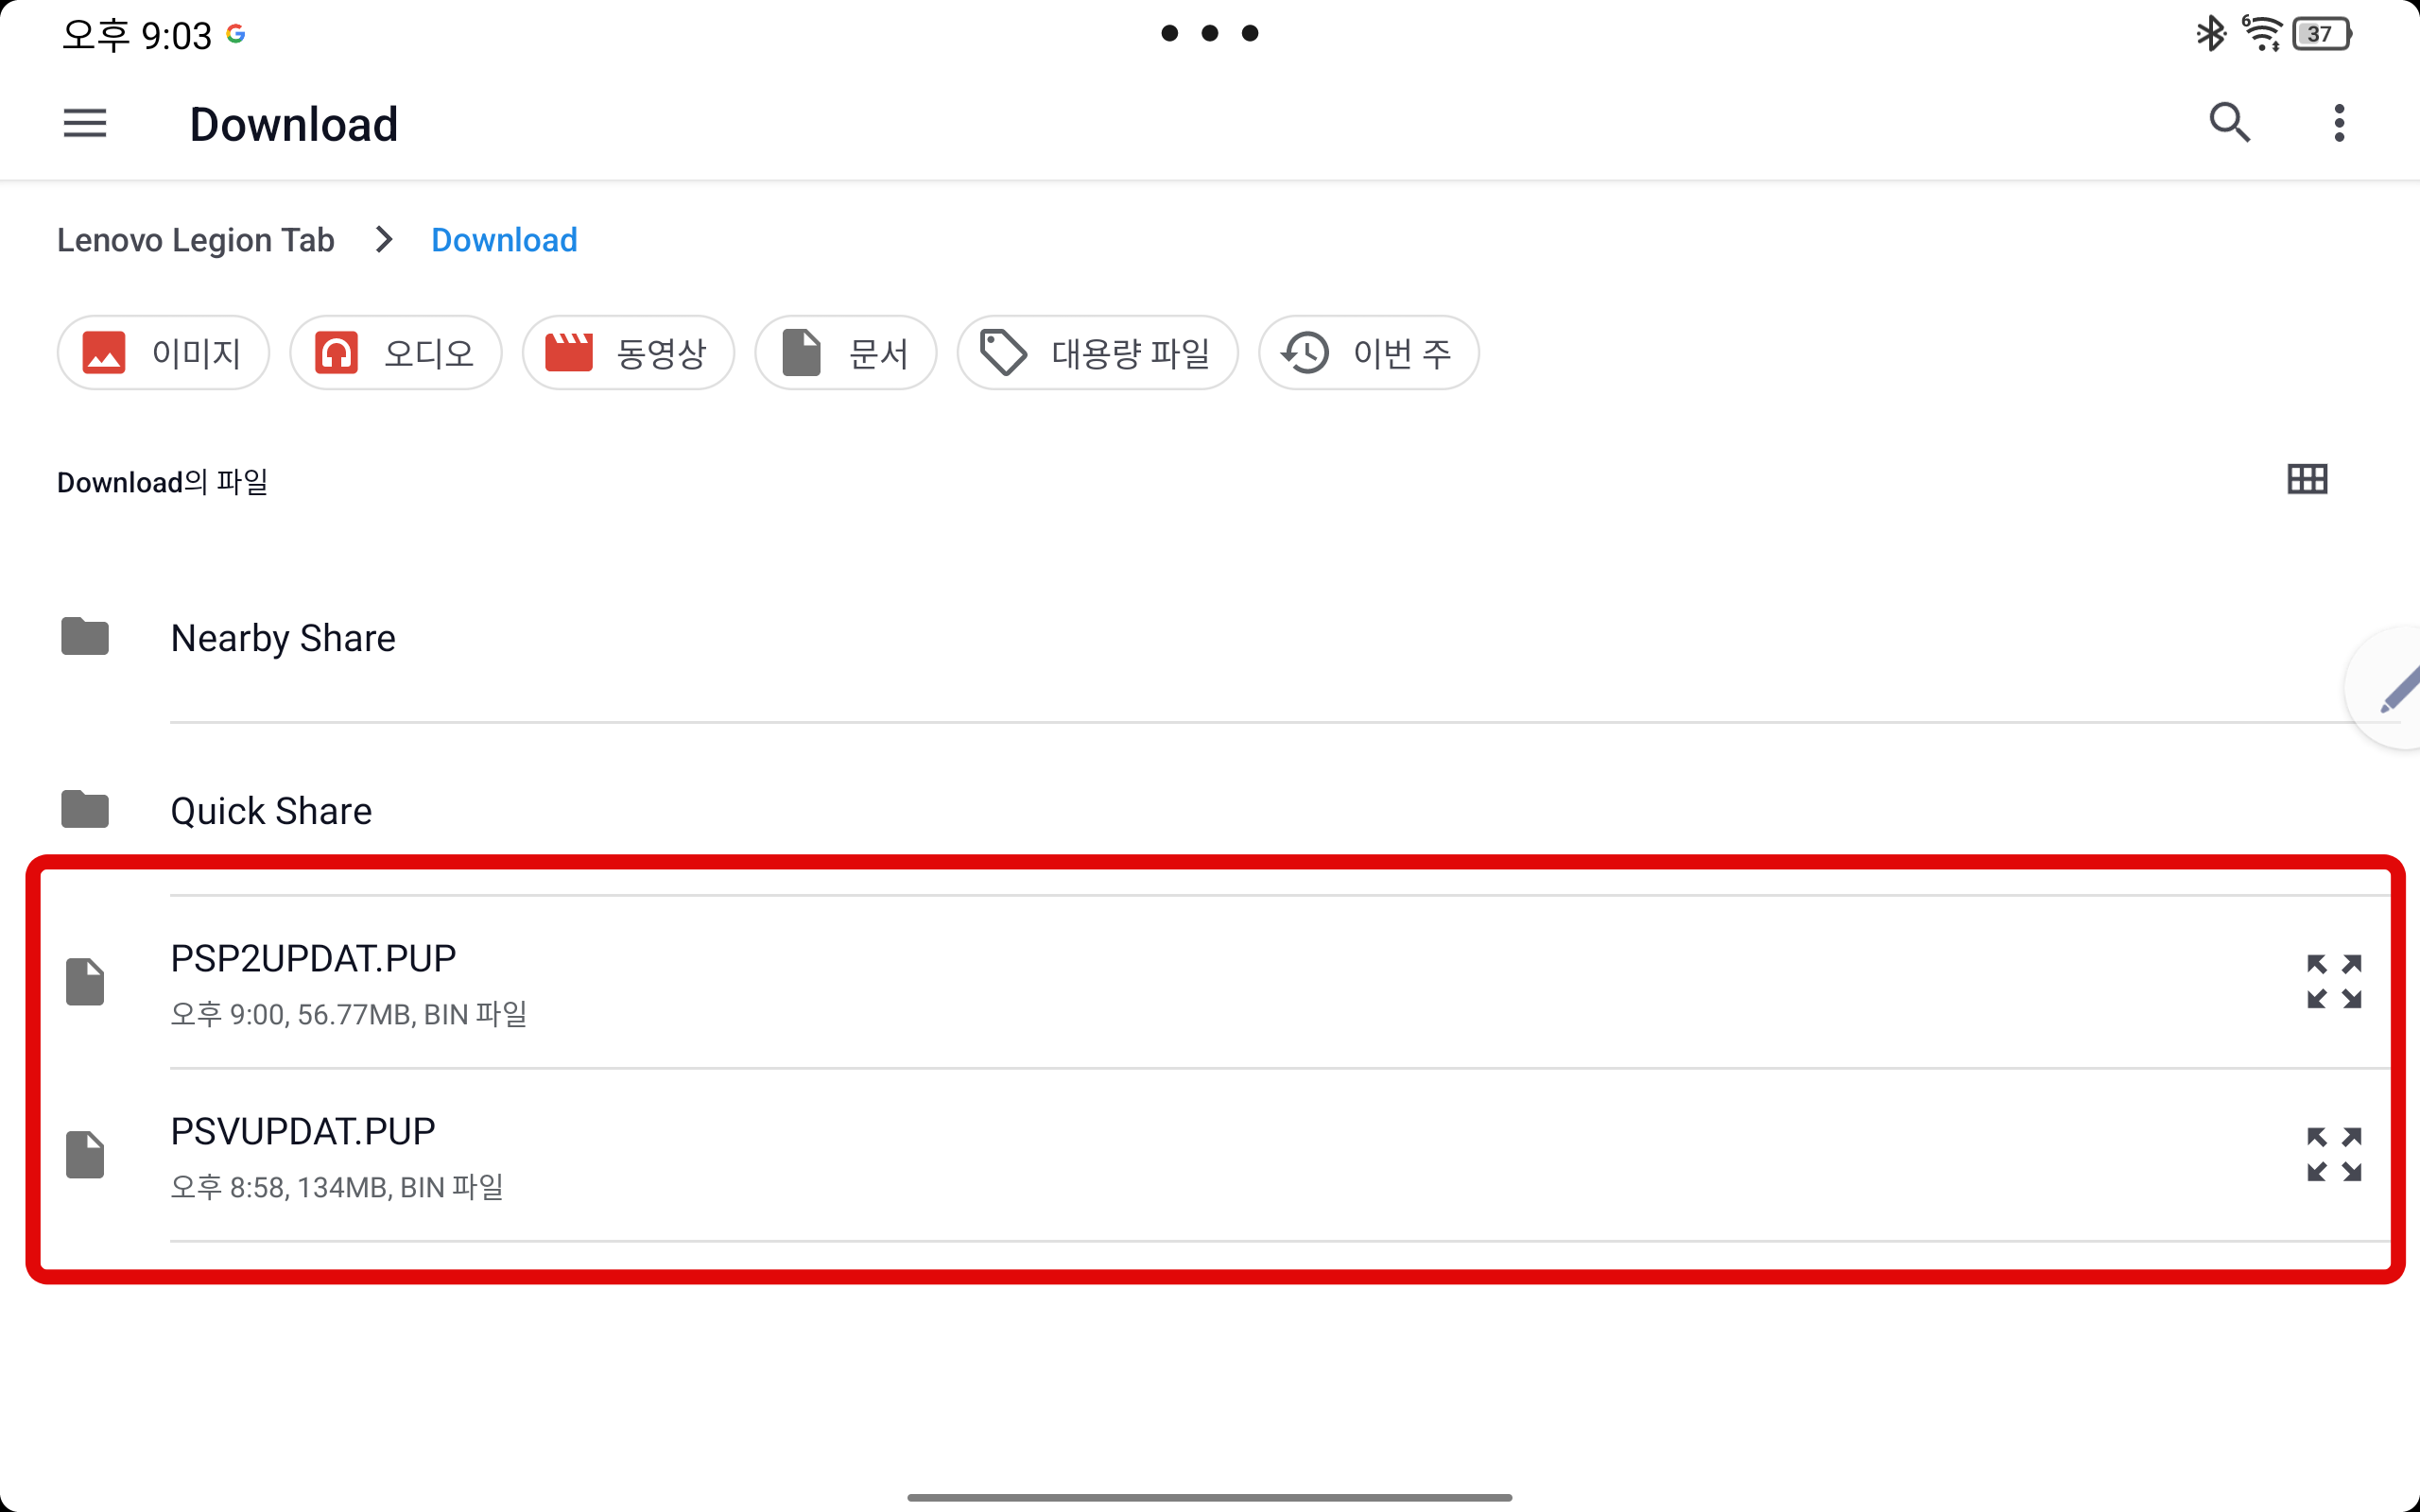
Task: Filter by 오디오 audio chip
Action: [x=395, y=353]
